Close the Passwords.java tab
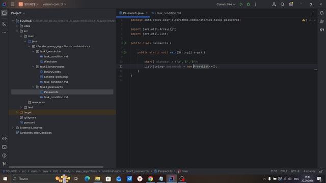The height and width of the screenshot is (183, 326). [x=147, y=13]
